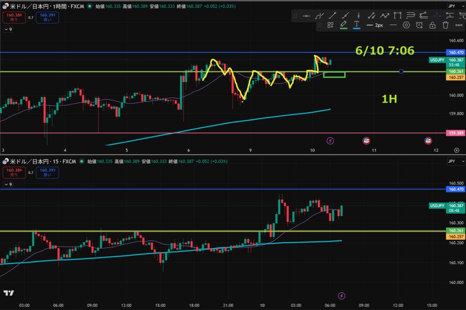Pick the text color T swatch

pos(356,25)
